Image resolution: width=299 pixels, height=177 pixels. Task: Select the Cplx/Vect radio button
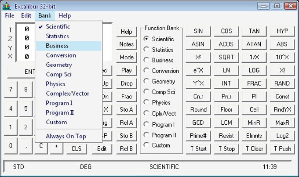coord(146,113)
